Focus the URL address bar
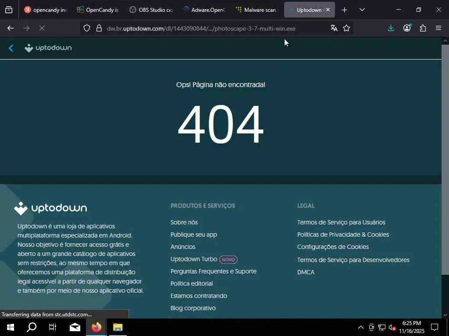Screen dimensions: 449x336 201,28
